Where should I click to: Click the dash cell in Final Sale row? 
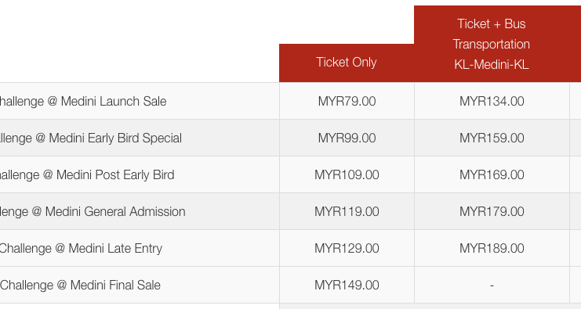(492, 285)
